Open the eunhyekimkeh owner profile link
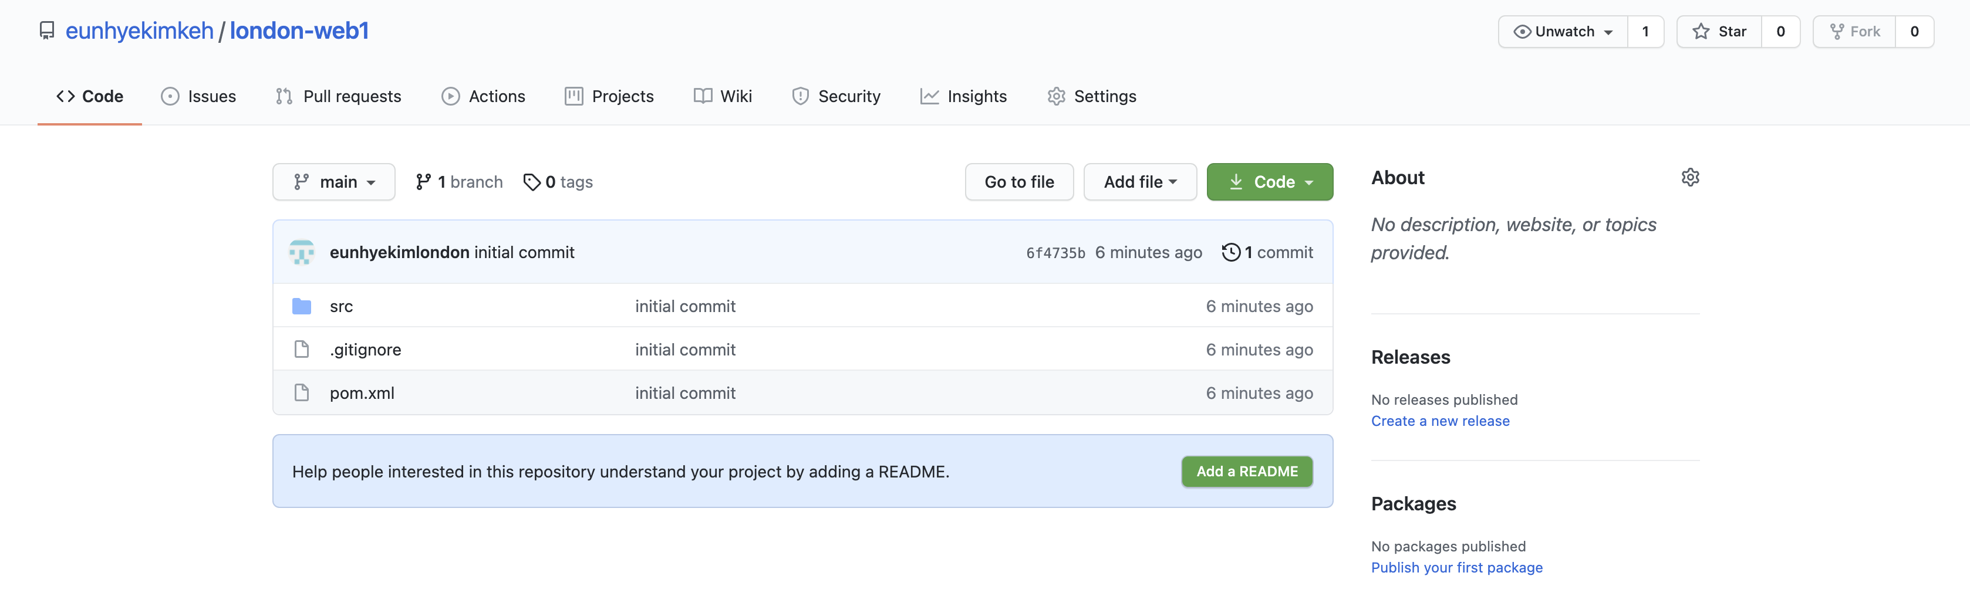The height and width of the screenshot is (603, 1970). tap(139, 31)
